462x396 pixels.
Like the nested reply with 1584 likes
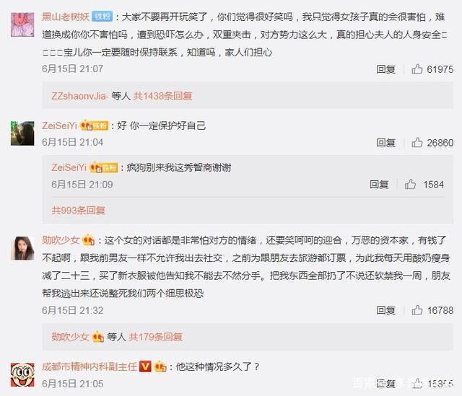pos(410,185)
